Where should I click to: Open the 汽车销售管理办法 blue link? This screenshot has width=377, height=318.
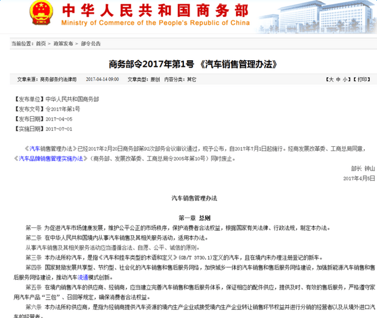point(51,149)
